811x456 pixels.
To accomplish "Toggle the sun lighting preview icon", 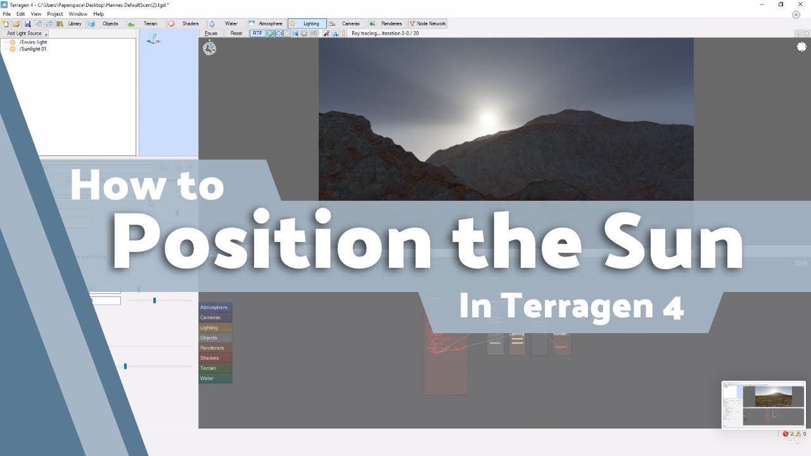I will click(287, 33).
